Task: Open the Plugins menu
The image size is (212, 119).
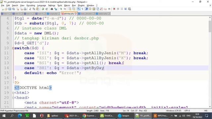Action: (81, 6)
